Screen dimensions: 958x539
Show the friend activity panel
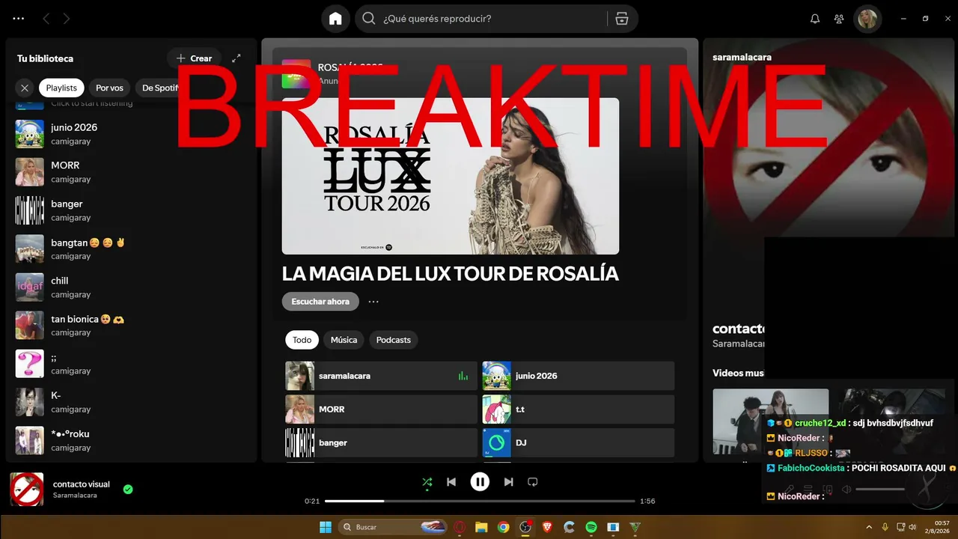[x=839, y=19]
